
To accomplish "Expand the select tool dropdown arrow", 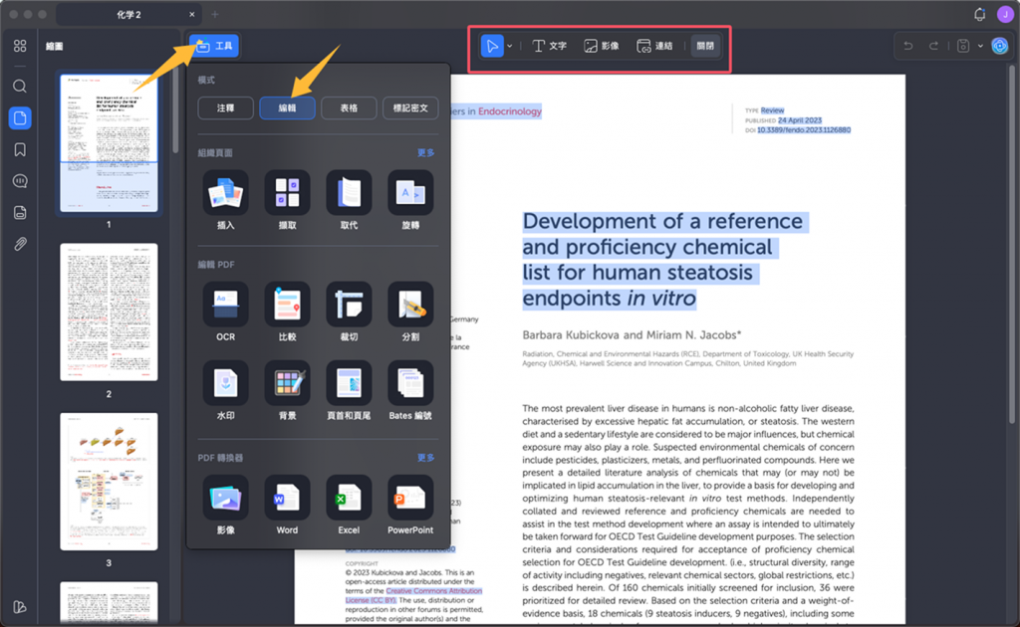I will 510,46.
